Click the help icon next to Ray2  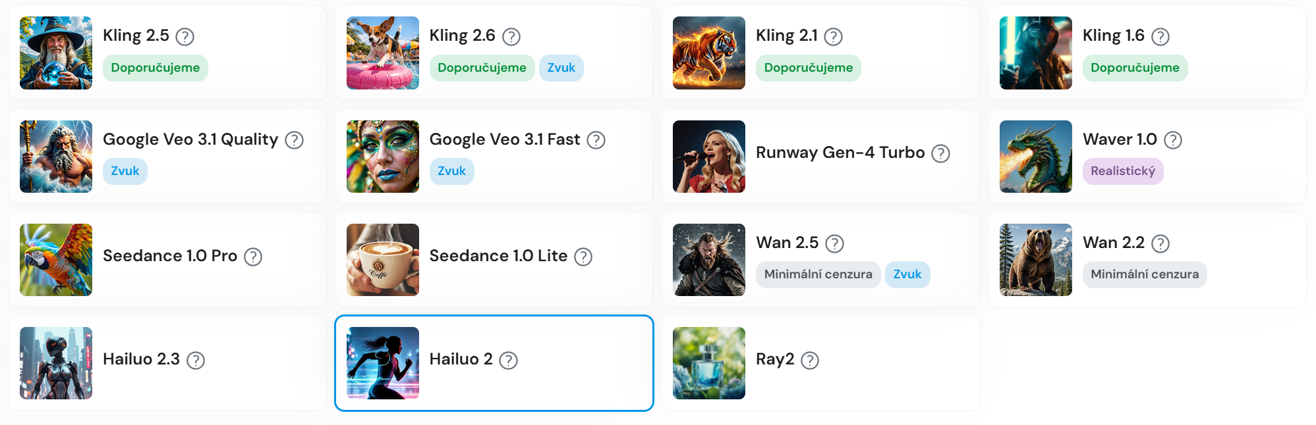click(810, 360)
